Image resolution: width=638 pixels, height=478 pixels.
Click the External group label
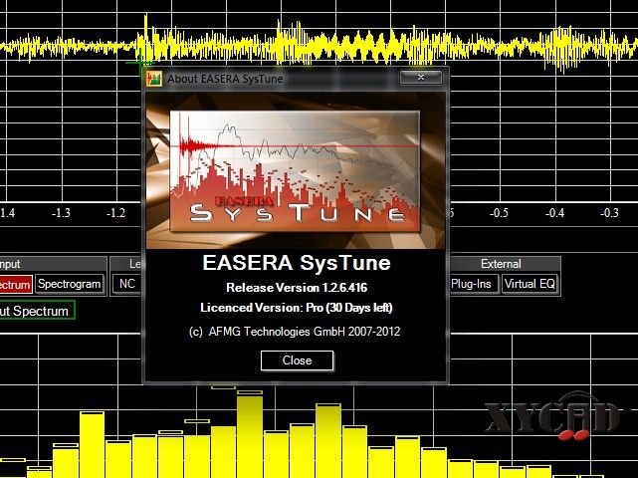click(501, 264)
